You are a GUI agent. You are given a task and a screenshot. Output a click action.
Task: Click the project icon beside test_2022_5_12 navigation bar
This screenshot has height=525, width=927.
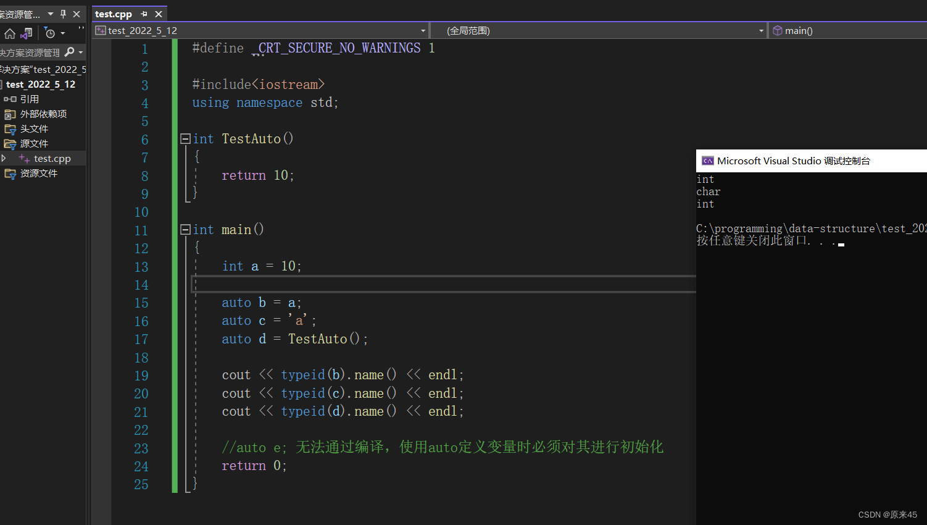coord(100,30)
